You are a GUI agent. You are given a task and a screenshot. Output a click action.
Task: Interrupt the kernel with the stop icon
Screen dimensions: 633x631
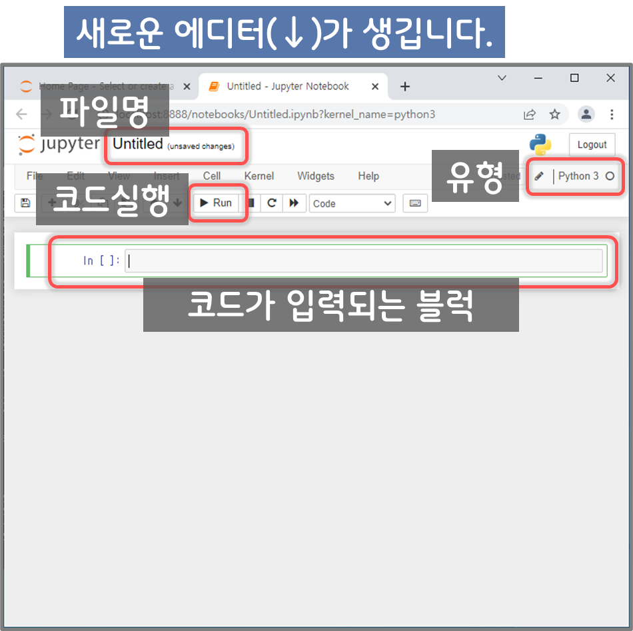coord(252,203)
